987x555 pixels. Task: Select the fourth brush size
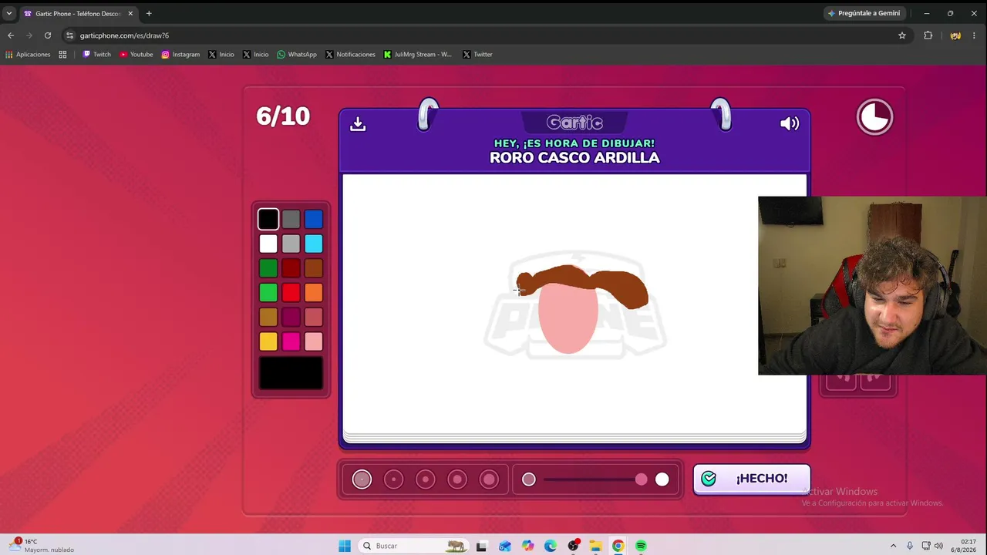(457, 479)
